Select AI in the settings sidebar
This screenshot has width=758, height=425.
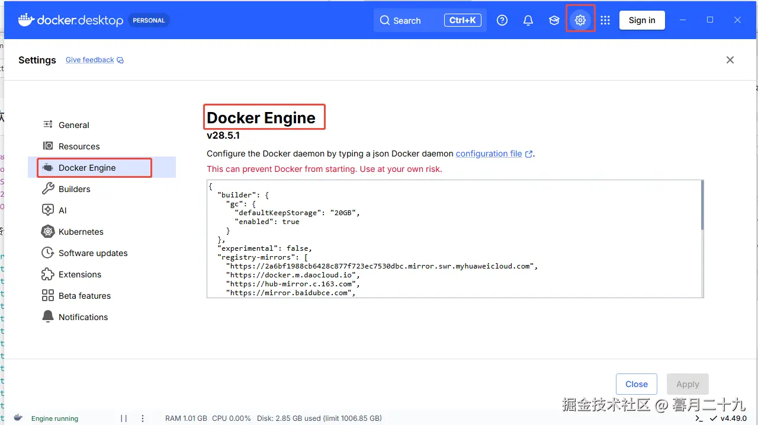[x=102, y=210]
